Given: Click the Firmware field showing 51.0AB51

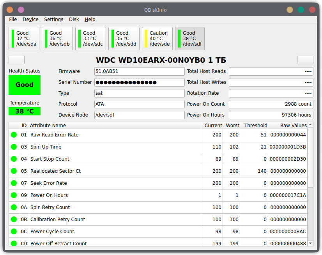Looking at the screenshot, I should [x=140, y=71].
